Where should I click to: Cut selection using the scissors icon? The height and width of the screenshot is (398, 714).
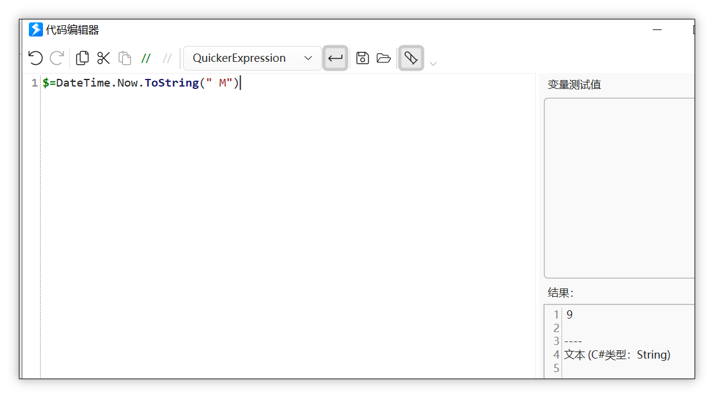click(x=104, y=58)
